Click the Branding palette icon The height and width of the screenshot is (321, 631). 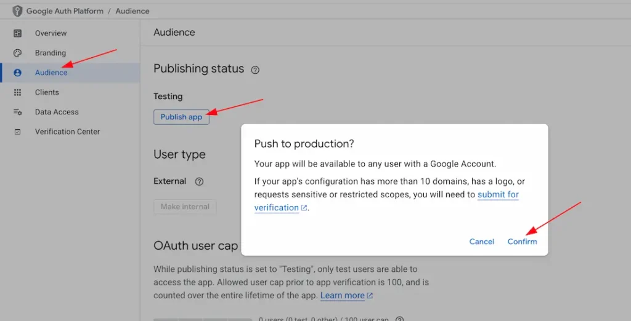click(18, 53)
